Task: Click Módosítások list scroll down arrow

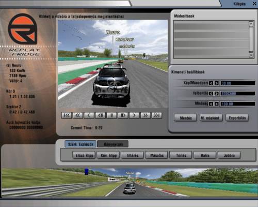Action: pyautogui.click(x=251, y=55)
